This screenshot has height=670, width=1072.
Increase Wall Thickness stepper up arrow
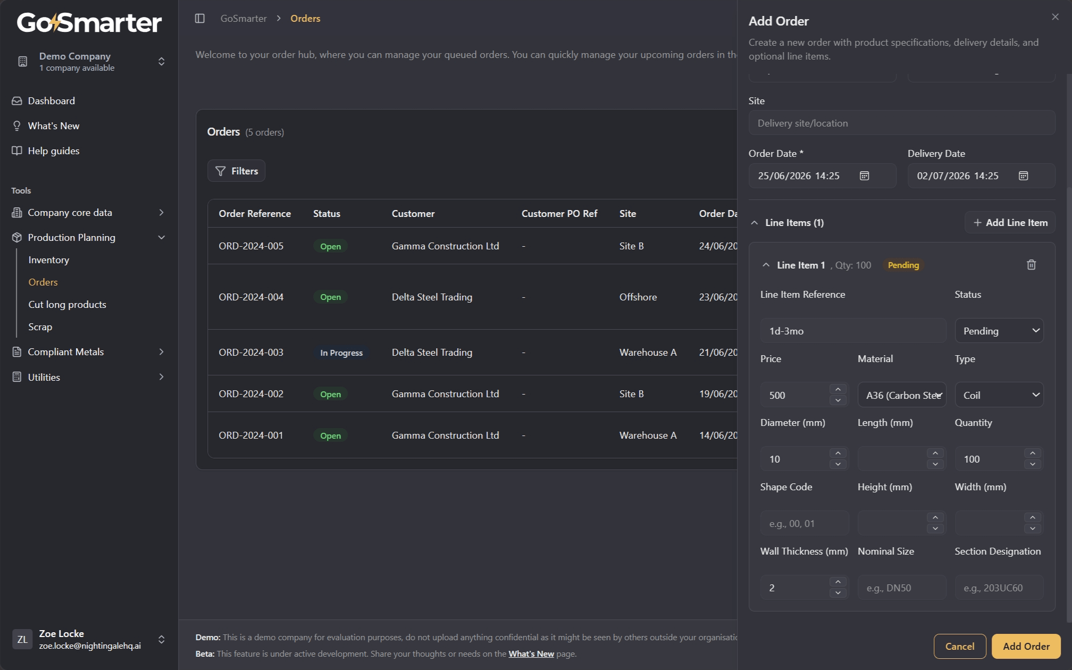[838, 582]
